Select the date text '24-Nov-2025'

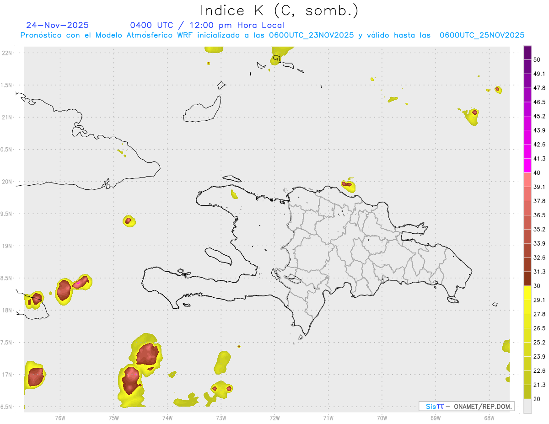(58, 25)
